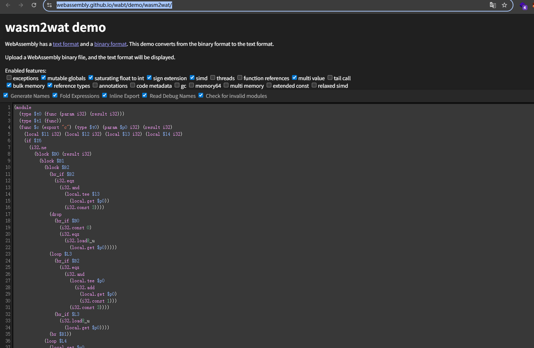534x348 pixels.
Task: Enable tail call checkbox
Action: 330,78
